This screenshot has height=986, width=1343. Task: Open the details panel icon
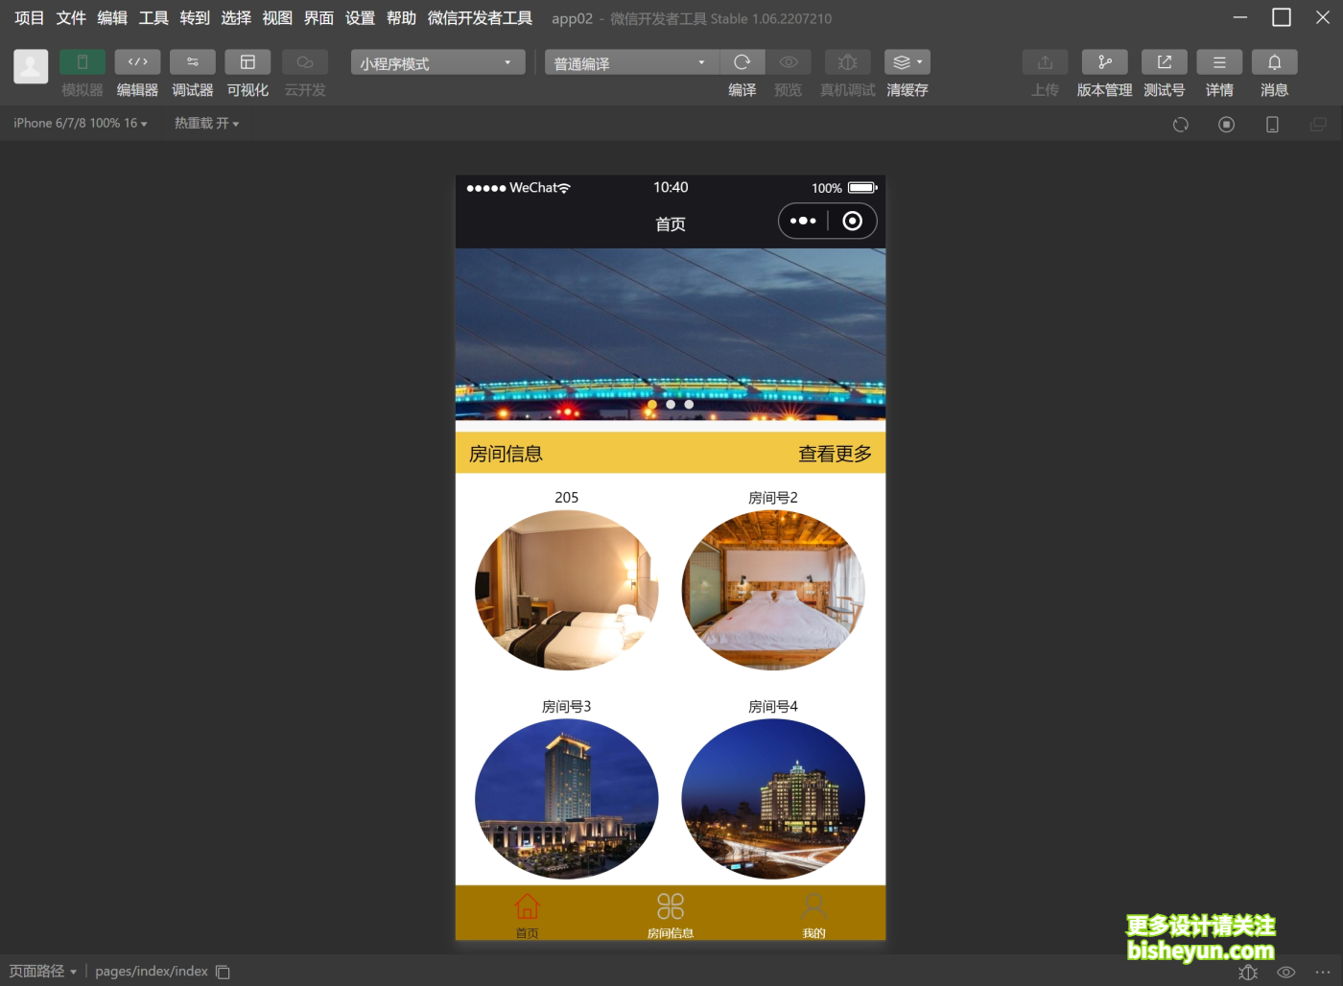(1219, 62)
